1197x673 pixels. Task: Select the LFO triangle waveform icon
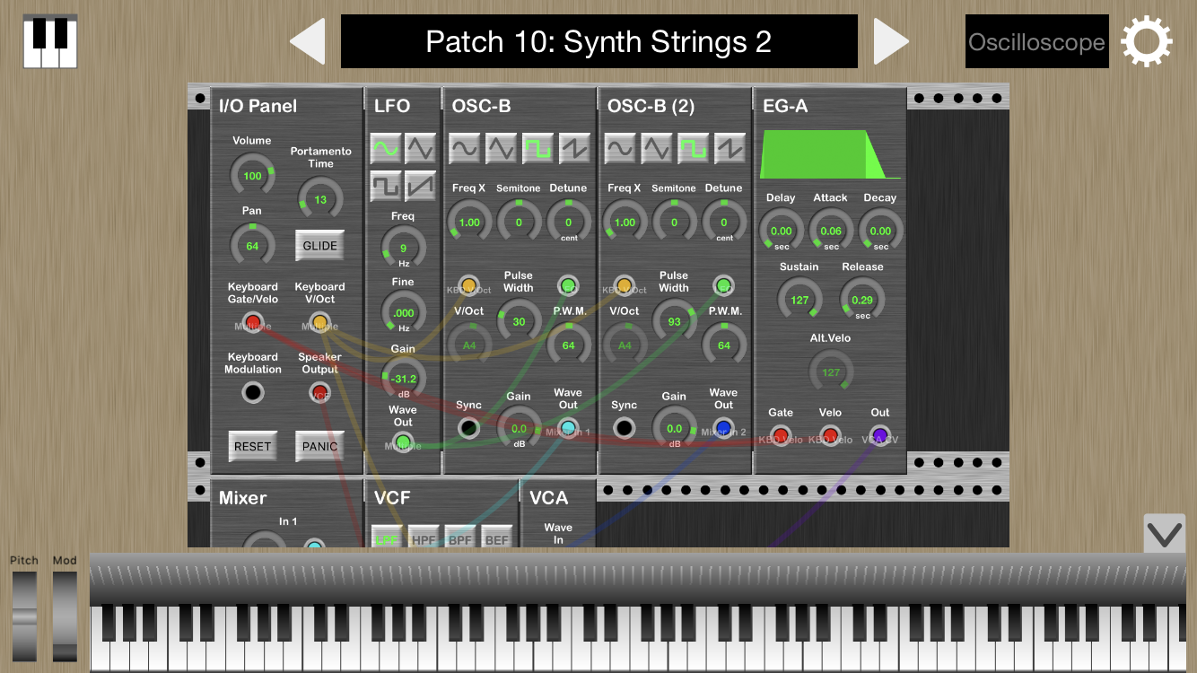coord(420,147)
